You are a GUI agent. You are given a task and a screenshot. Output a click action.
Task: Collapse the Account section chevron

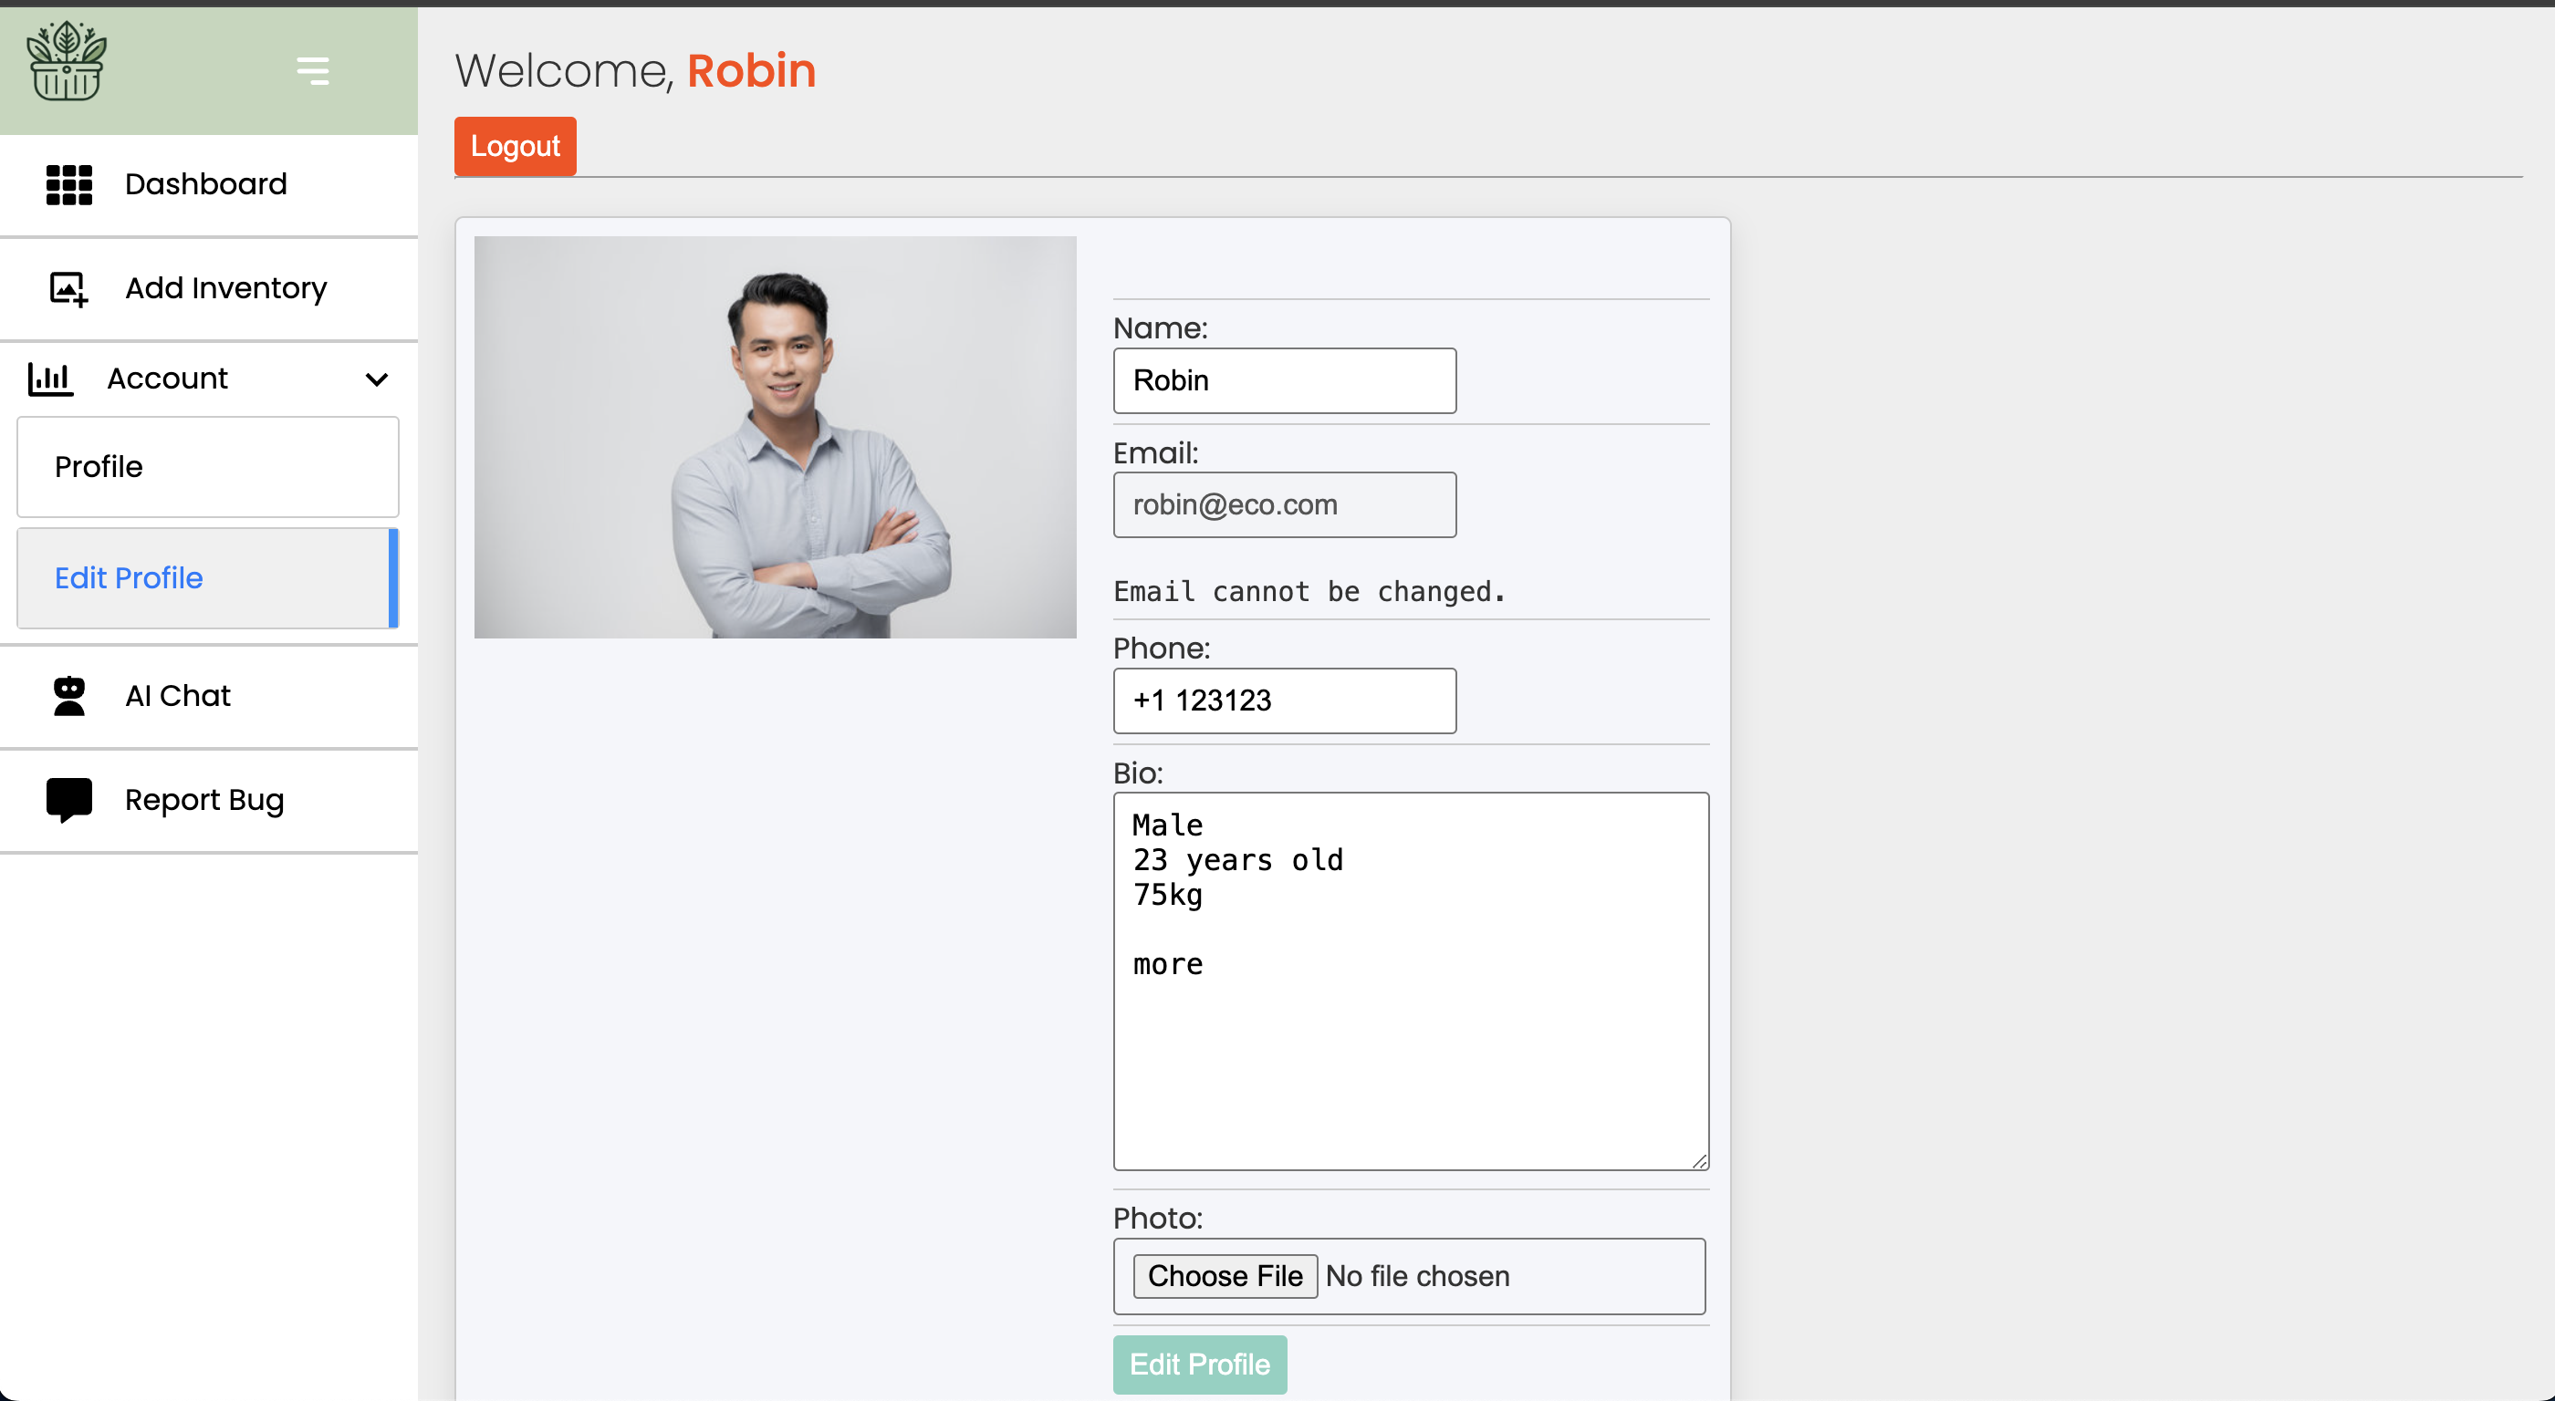click(376, 379)
